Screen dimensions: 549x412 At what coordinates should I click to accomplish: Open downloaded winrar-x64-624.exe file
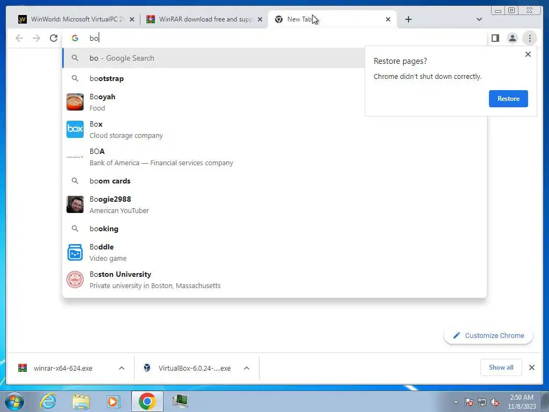(62, 368)
